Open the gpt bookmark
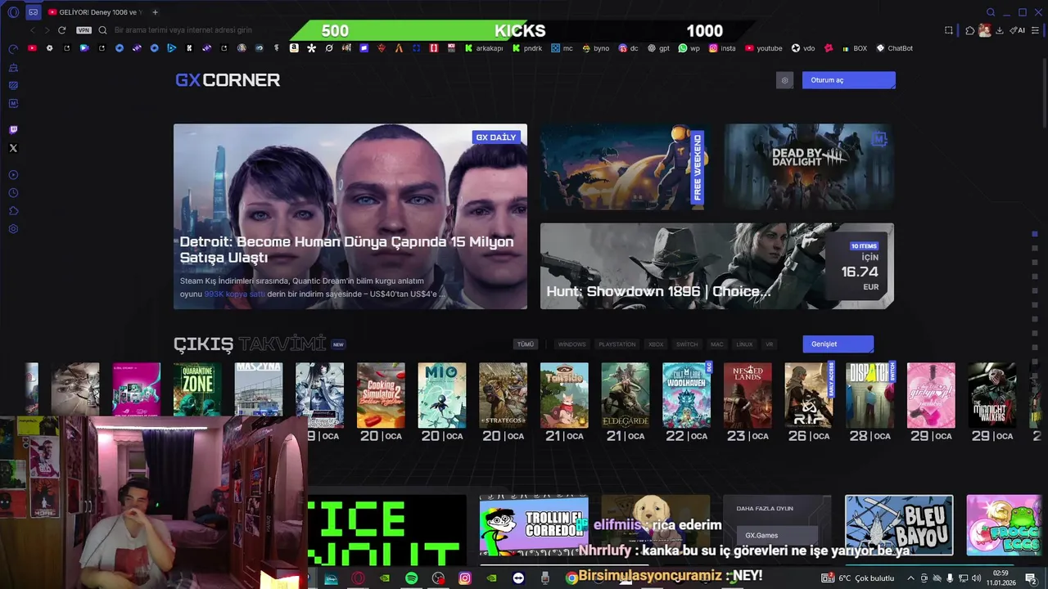The height and width of the screenshot is (589, 1048). [658, 48]
